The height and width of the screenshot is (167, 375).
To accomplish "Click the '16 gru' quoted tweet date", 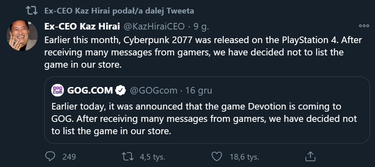I will [x=198, y=90].
